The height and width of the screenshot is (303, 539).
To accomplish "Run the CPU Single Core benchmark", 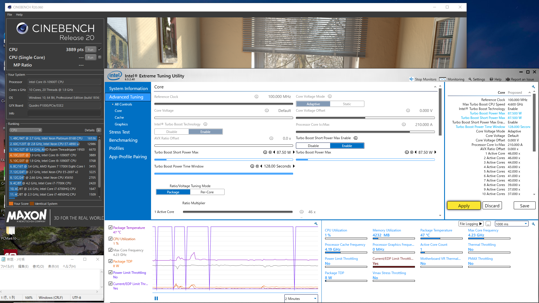I will point(90,58).
